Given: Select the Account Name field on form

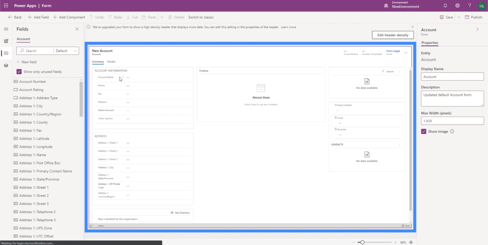Looking at the screenshot, I should [x=142, y=77].
